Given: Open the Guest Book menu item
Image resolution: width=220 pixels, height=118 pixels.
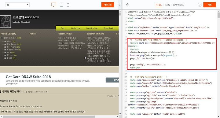Looking at the screenshot, I should click(108, 28).
